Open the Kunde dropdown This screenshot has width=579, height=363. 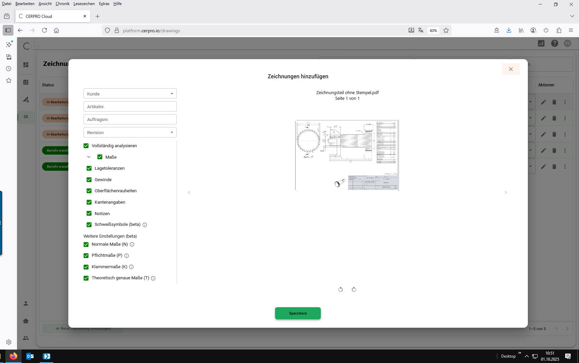click(x=130, y=94)
